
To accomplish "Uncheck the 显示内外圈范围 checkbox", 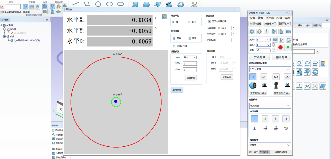I will coord(209,22).
